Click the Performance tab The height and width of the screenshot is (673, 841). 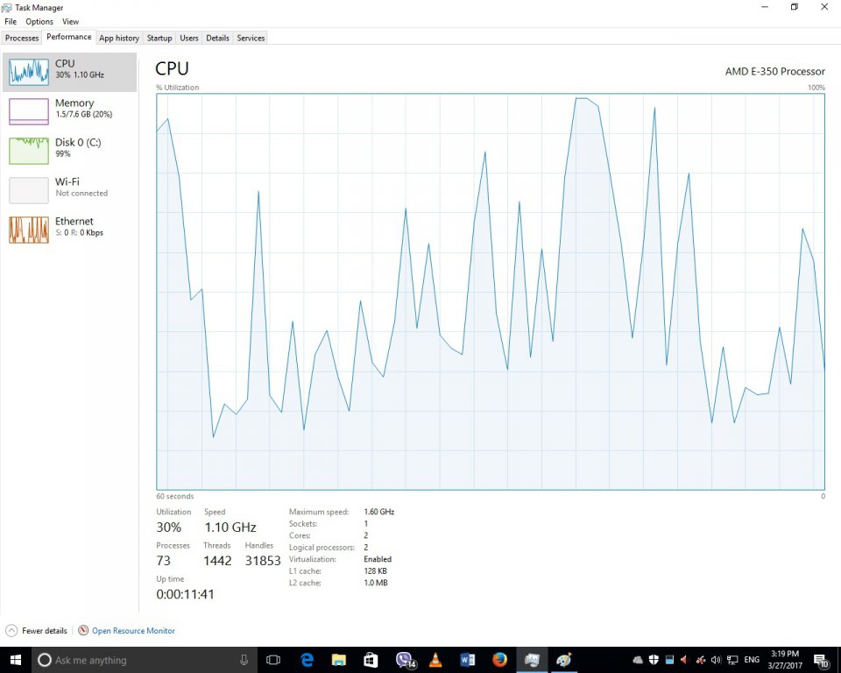(68, 37)
